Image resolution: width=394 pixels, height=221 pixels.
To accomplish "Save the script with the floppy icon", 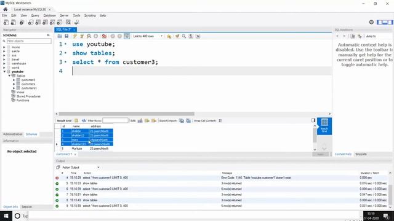I will [66, 36].
